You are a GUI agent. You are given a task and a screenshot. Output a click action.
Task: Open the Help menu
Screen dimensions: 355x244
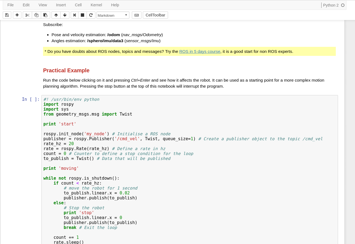[115, 5]
